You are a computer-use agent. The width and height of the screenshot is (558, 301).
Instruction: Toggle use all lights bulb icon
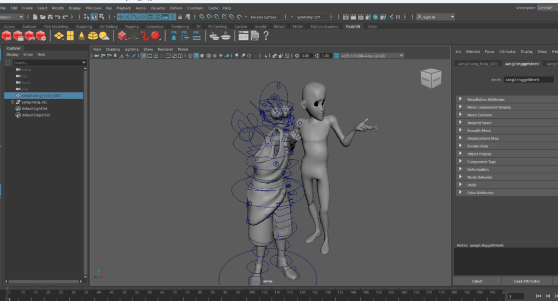[x=221, y=56]
